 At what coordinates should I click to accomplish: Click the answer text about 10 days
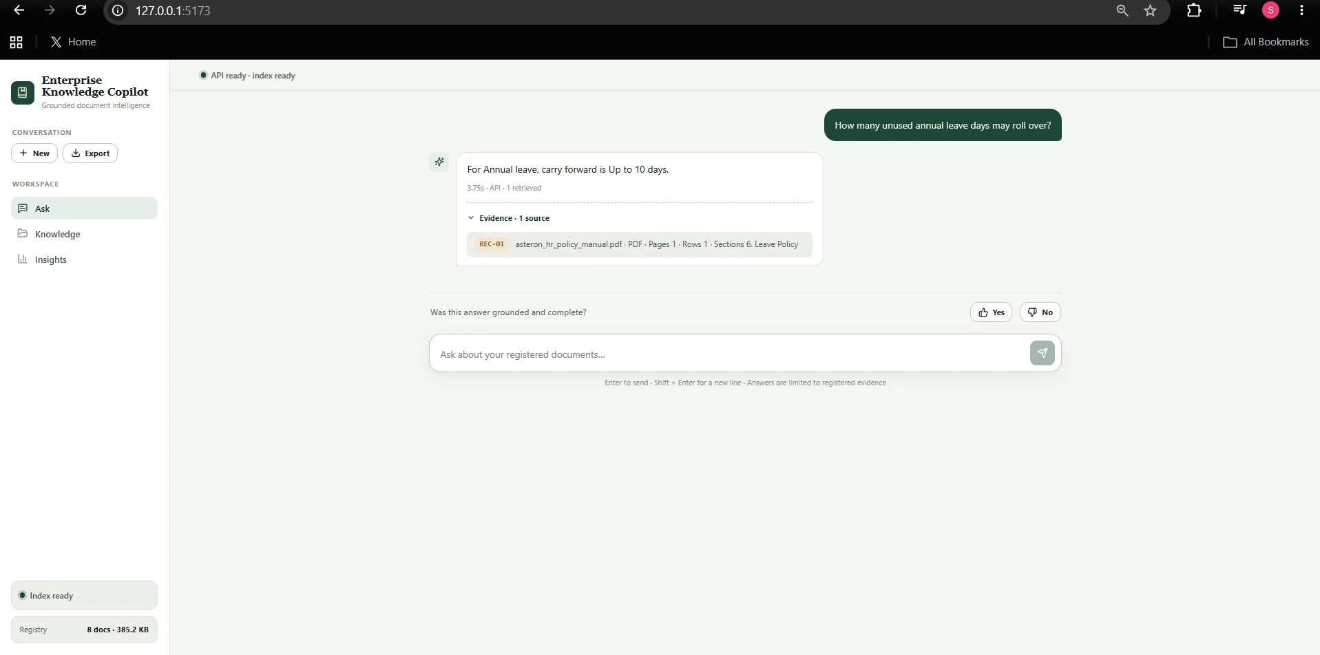(x=568, y=169)
